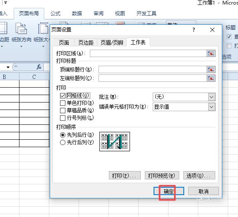The height and width of the screenshot is (217, 238).
Task: Open the 纸张方向 orientation icon in ribbon
Action: (x=21, y=29)
